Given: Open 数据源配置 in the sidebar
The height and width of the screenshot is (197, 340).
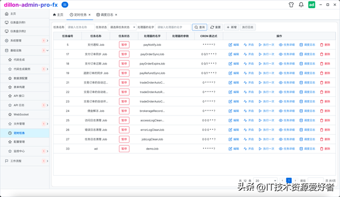Looking at the screenshot, I should click(25, 78).
